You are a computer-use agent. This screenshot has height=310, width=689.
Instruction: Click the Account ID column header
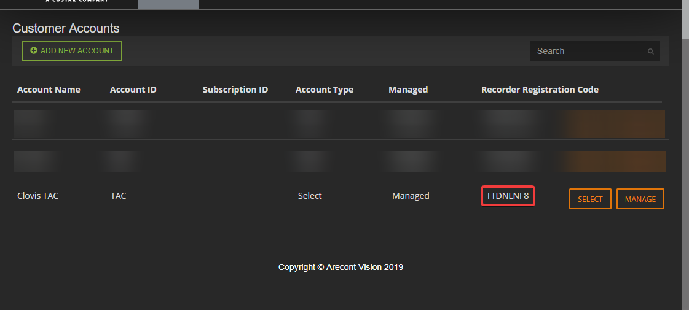[133, 90]
